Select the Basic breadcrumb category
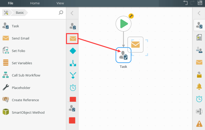Screen dimensions: 205x130 [x=20, y=13]
